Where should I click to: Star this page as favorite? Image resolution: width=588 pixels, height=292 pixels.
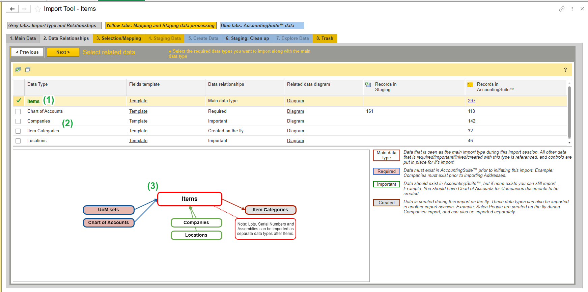pyautogui.click(x=38, y=9)
